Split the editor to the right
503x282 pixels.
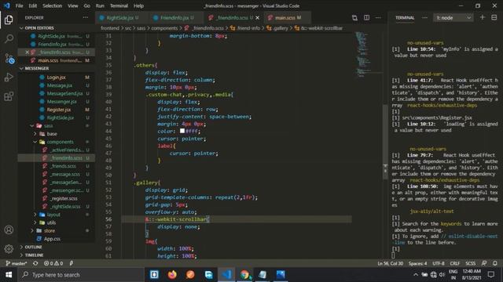point(366,17)
